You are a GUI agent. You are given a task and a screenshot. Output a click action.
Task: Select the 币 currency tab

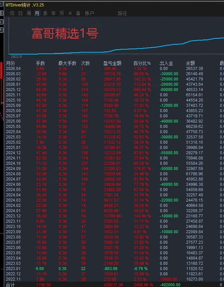[x=62, y=13]
